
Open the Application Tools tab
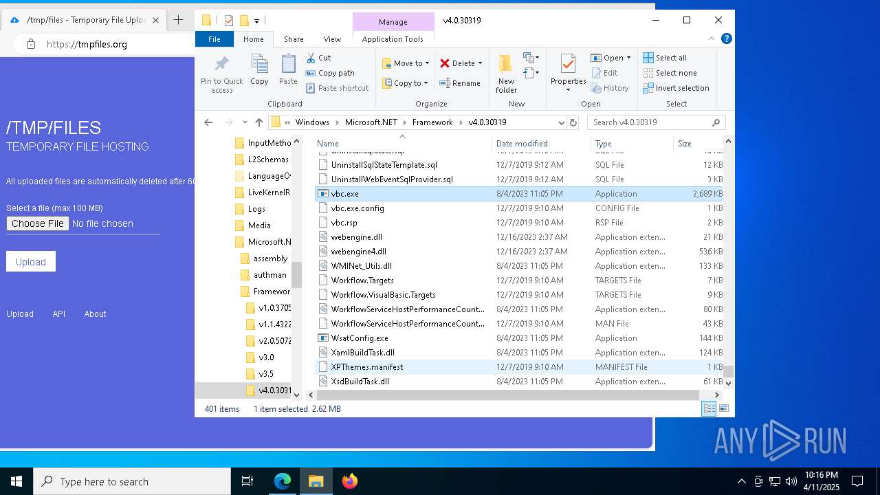(x=393, y=39)
